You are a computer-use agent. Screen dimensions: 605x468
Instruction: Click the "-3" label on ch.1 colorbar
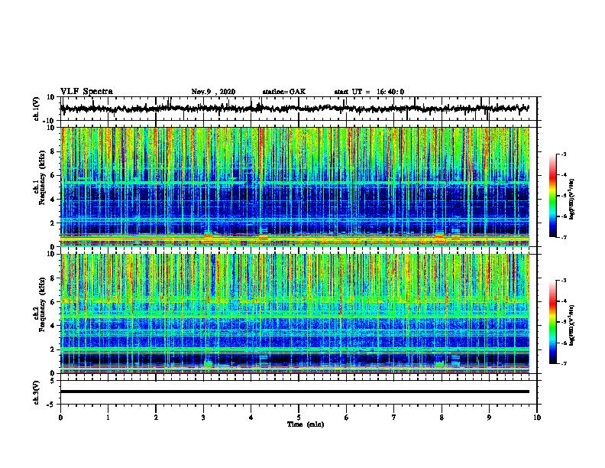tap(563, 154)
